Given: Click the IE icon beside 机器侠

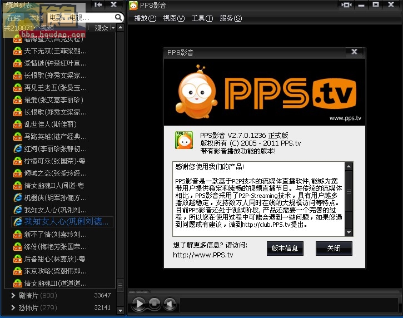Looking at the screenshot, I should (17, 197).
